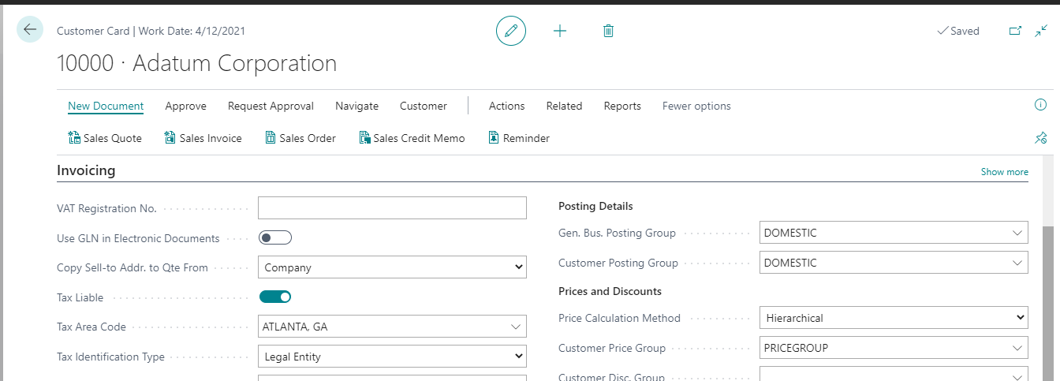Toggle the Tax Liable switch

coord(275,297)
